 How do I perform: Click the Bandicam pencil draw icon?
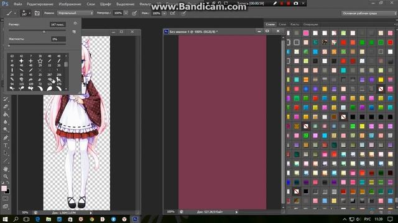275,3
